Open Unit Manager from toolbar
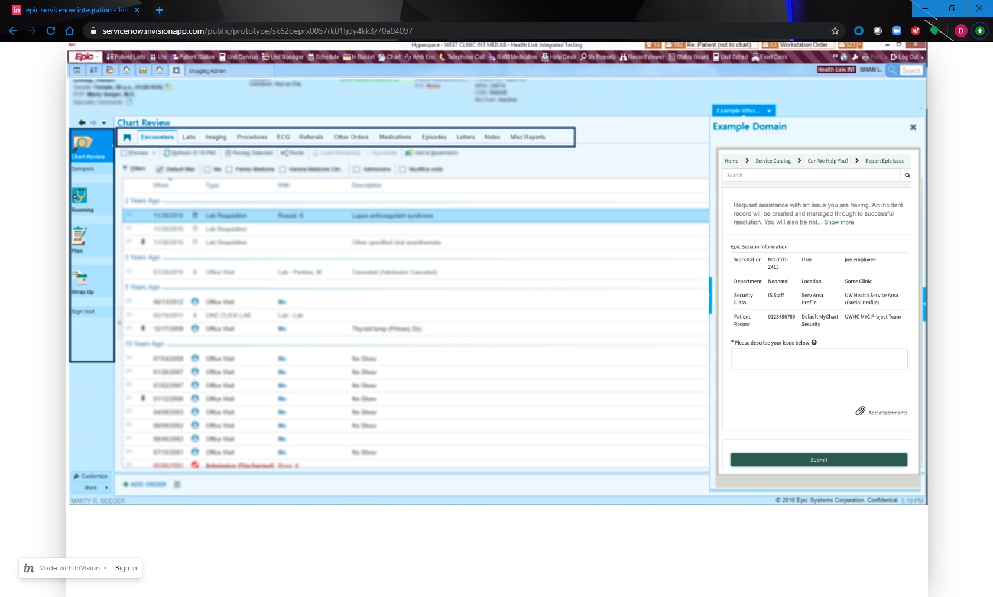The height and width of the screenshot is (597, 993). (x=283, y=57)
